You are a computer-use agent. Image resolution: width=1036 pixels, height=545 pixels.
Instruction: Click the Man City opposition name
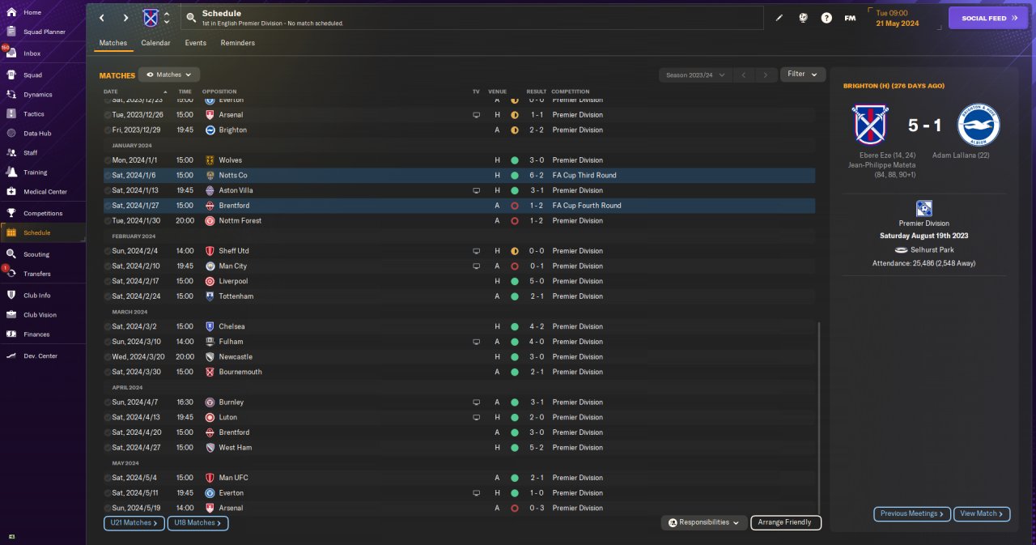(233, 266)
